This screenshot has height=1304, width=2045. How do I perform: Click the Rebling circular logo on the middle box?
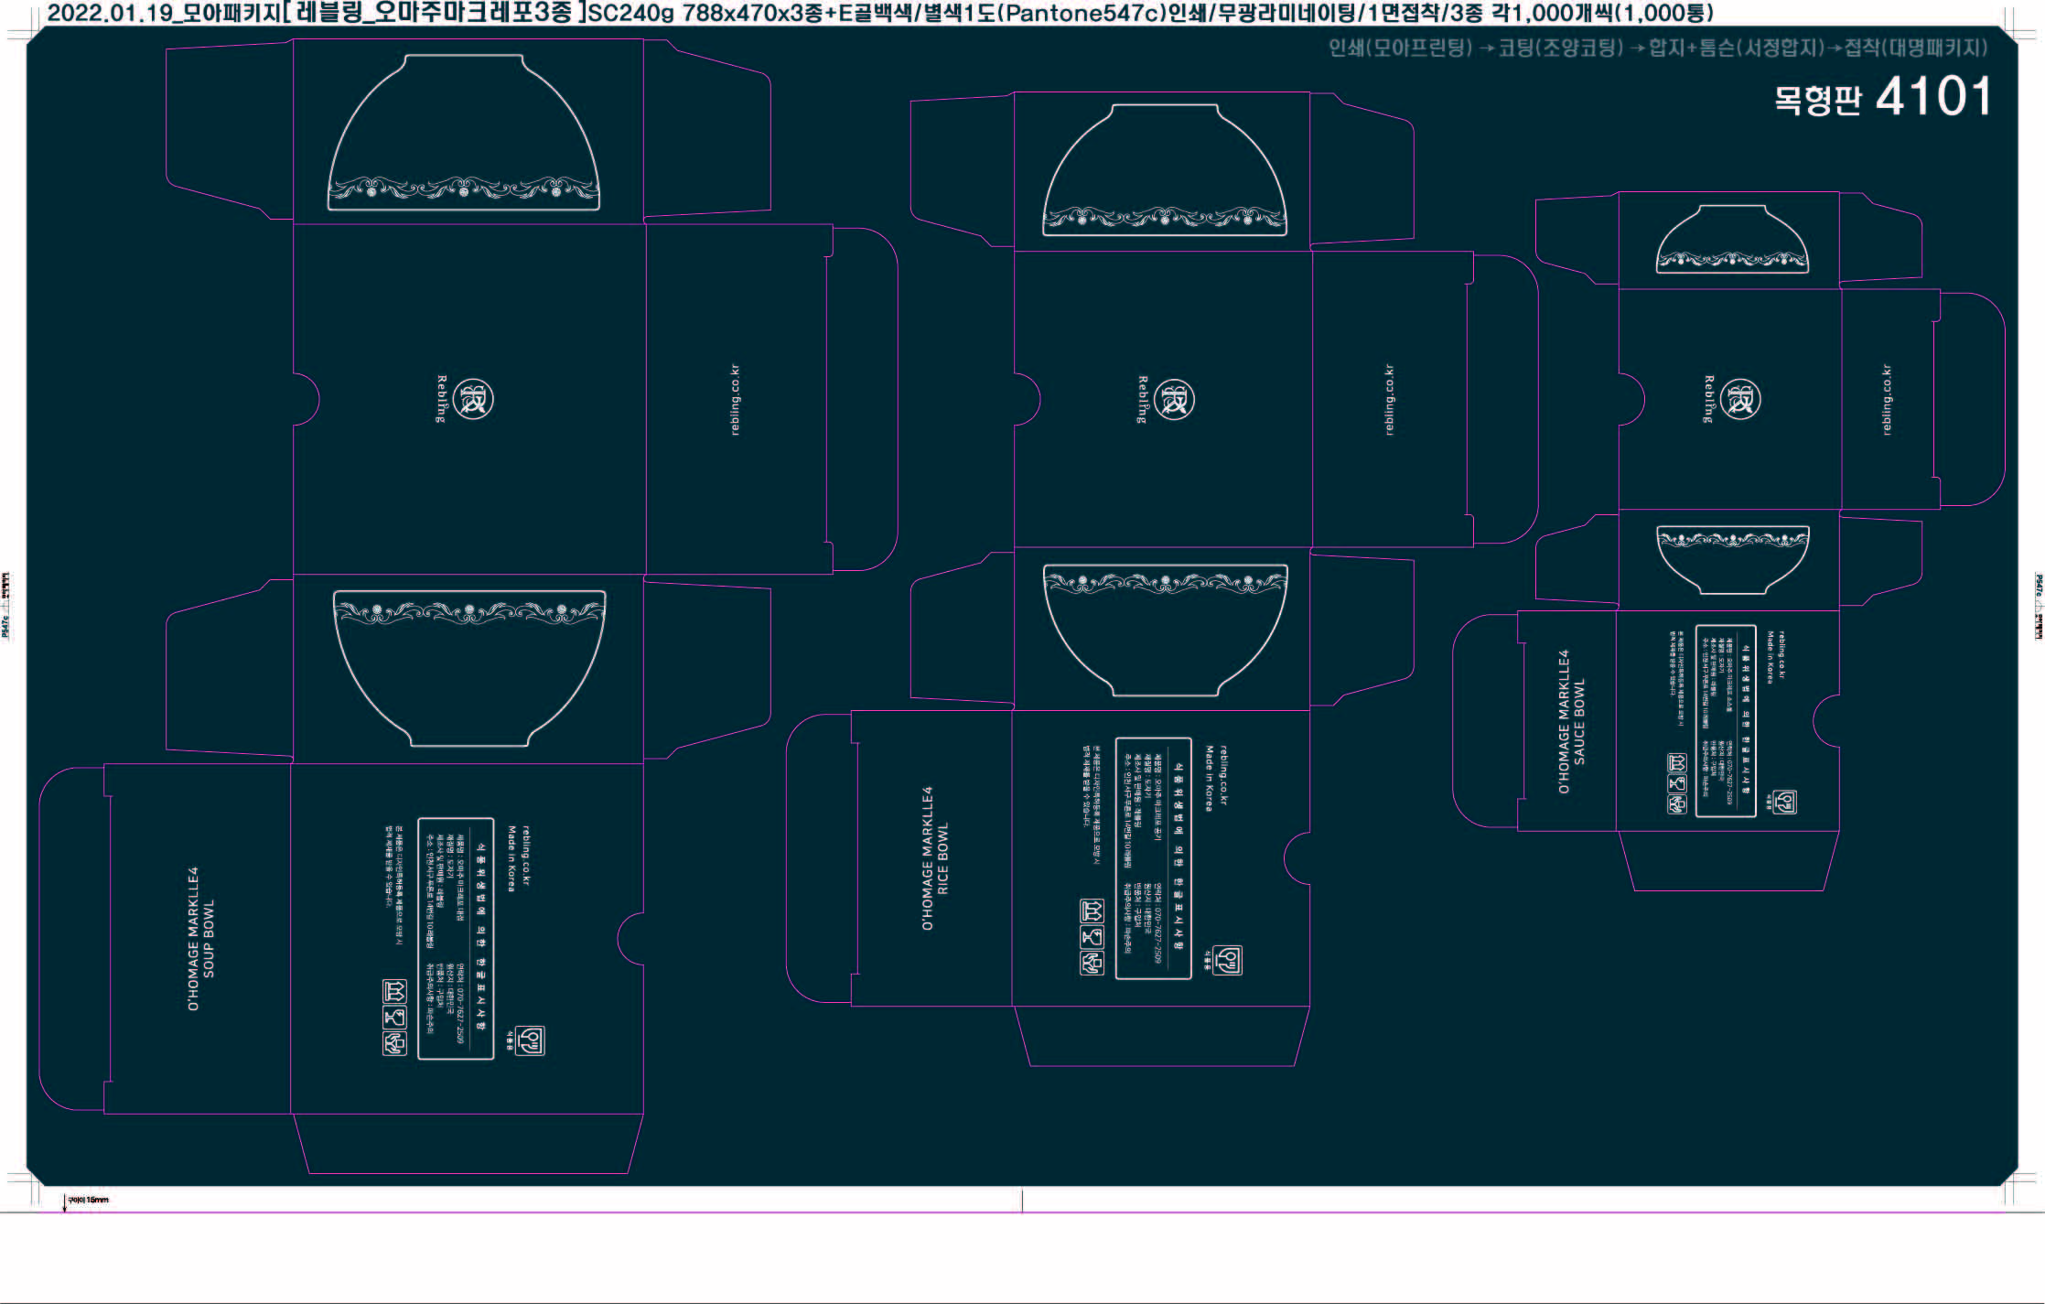point(1175,399)
